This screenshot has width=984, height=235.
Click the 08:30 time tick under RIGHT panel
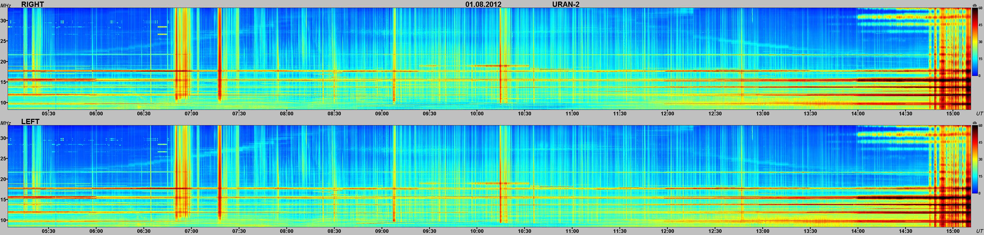click(x=334, y=114)
